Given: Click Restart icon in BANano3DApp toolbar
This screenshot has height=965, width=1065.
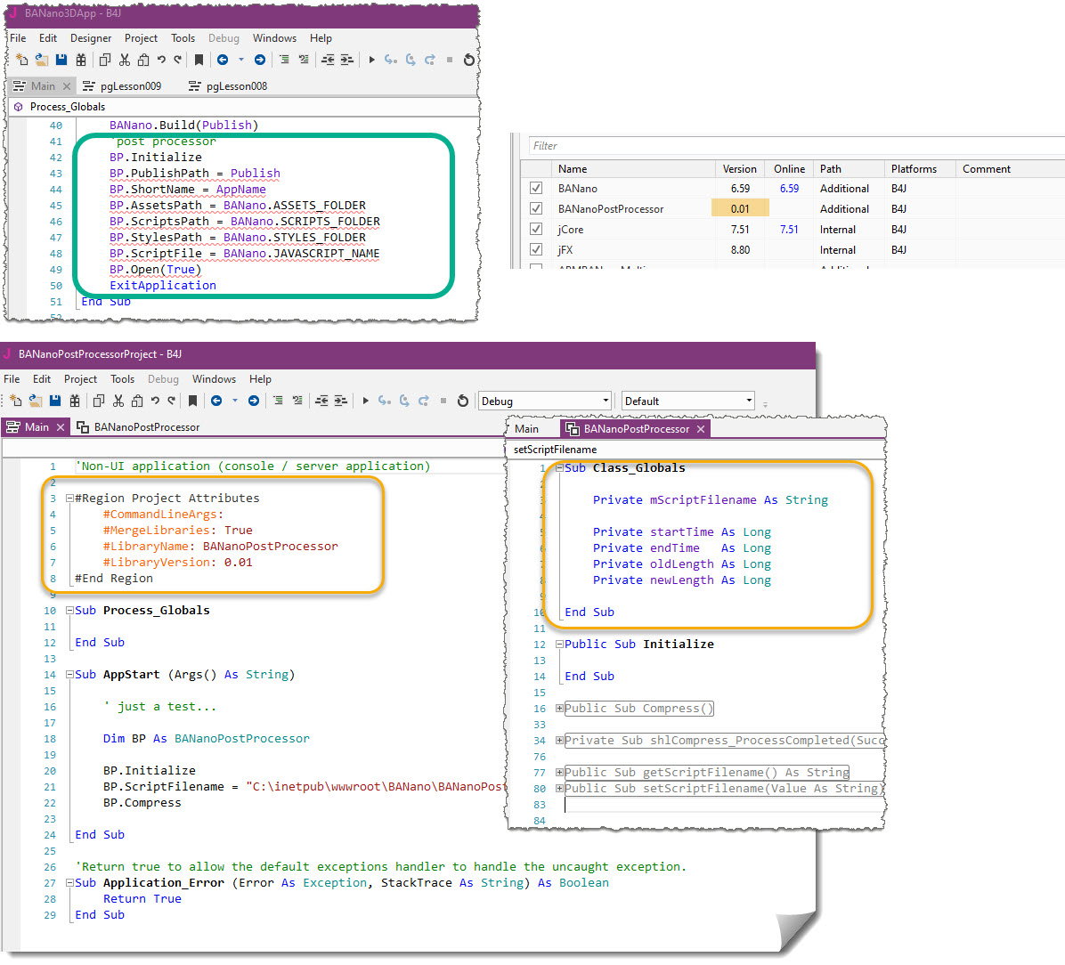Looking at the screenshot, I should [468, 60].
